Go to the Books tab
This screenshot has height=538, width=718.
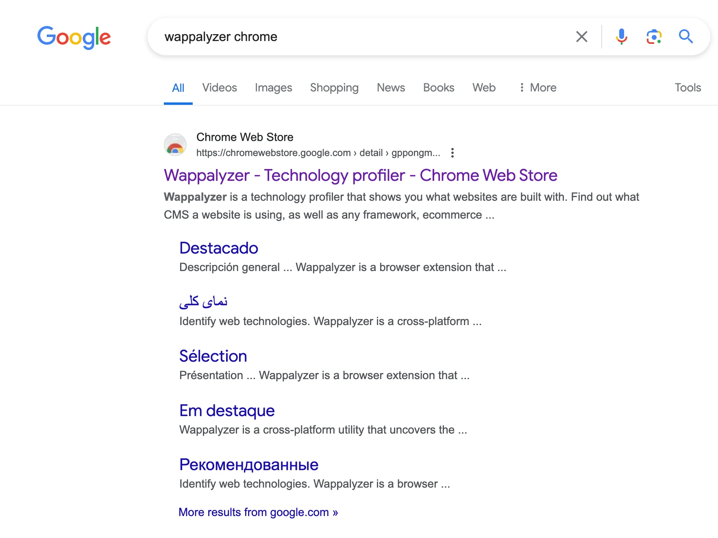439,88
